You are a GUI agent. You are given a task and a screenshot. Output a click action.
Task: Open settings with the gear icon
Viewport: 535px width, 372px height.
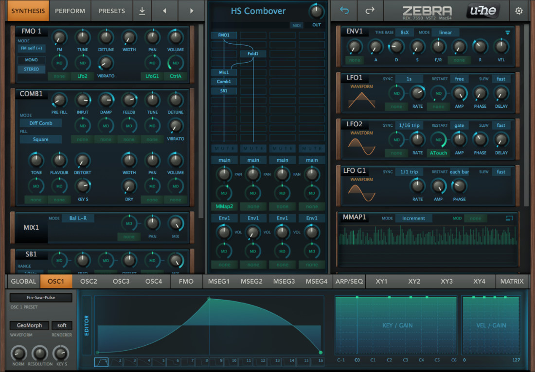(x=519, y=11)
